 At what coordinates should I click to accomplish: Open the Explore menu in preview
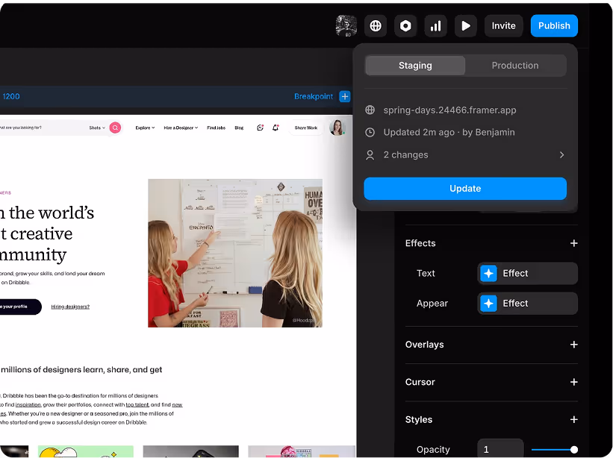click(x=145, y=128)
